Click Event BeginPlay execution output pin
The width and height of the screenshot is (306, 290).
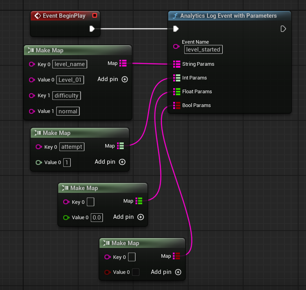pyautogui.click(x=92, y=29)
